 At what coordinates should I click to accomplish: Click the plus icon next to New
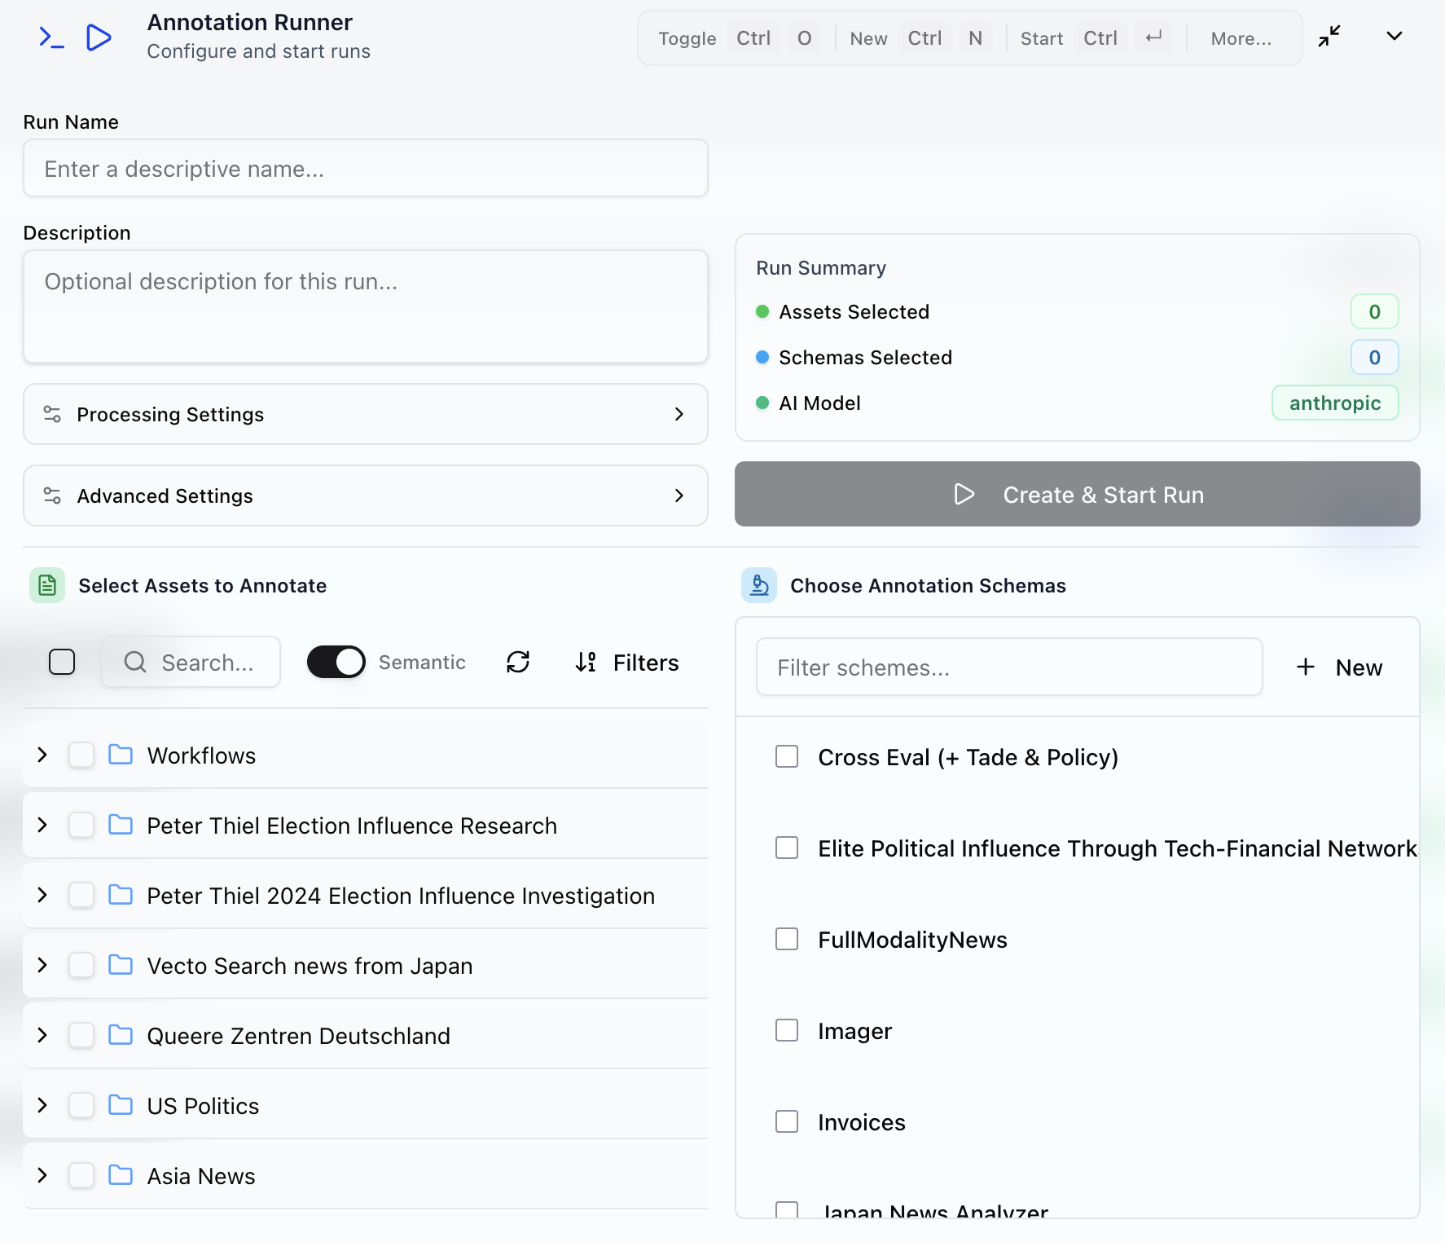click(1306, 667)
